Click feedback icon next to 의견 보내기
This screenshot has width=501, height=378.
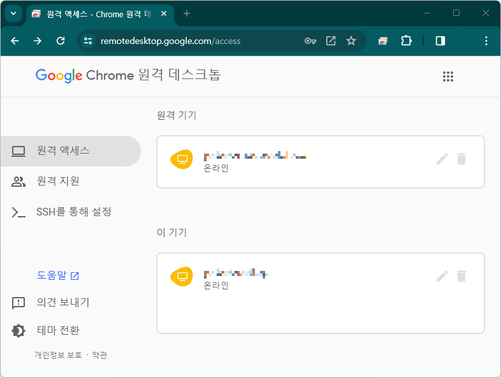tap(18, 303)
